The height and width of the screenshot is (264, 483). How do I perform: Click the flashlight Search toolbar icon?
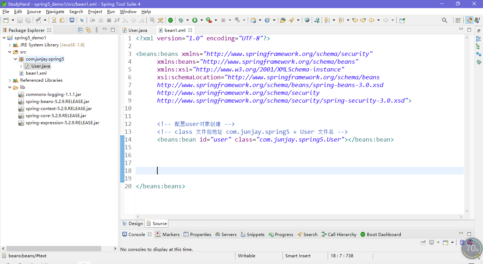pyautogui.click(x=291, y=20)
